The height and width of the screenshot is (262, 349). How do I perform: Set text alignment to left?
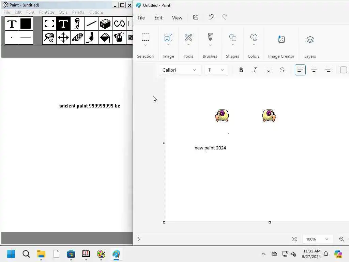point(300,70)
